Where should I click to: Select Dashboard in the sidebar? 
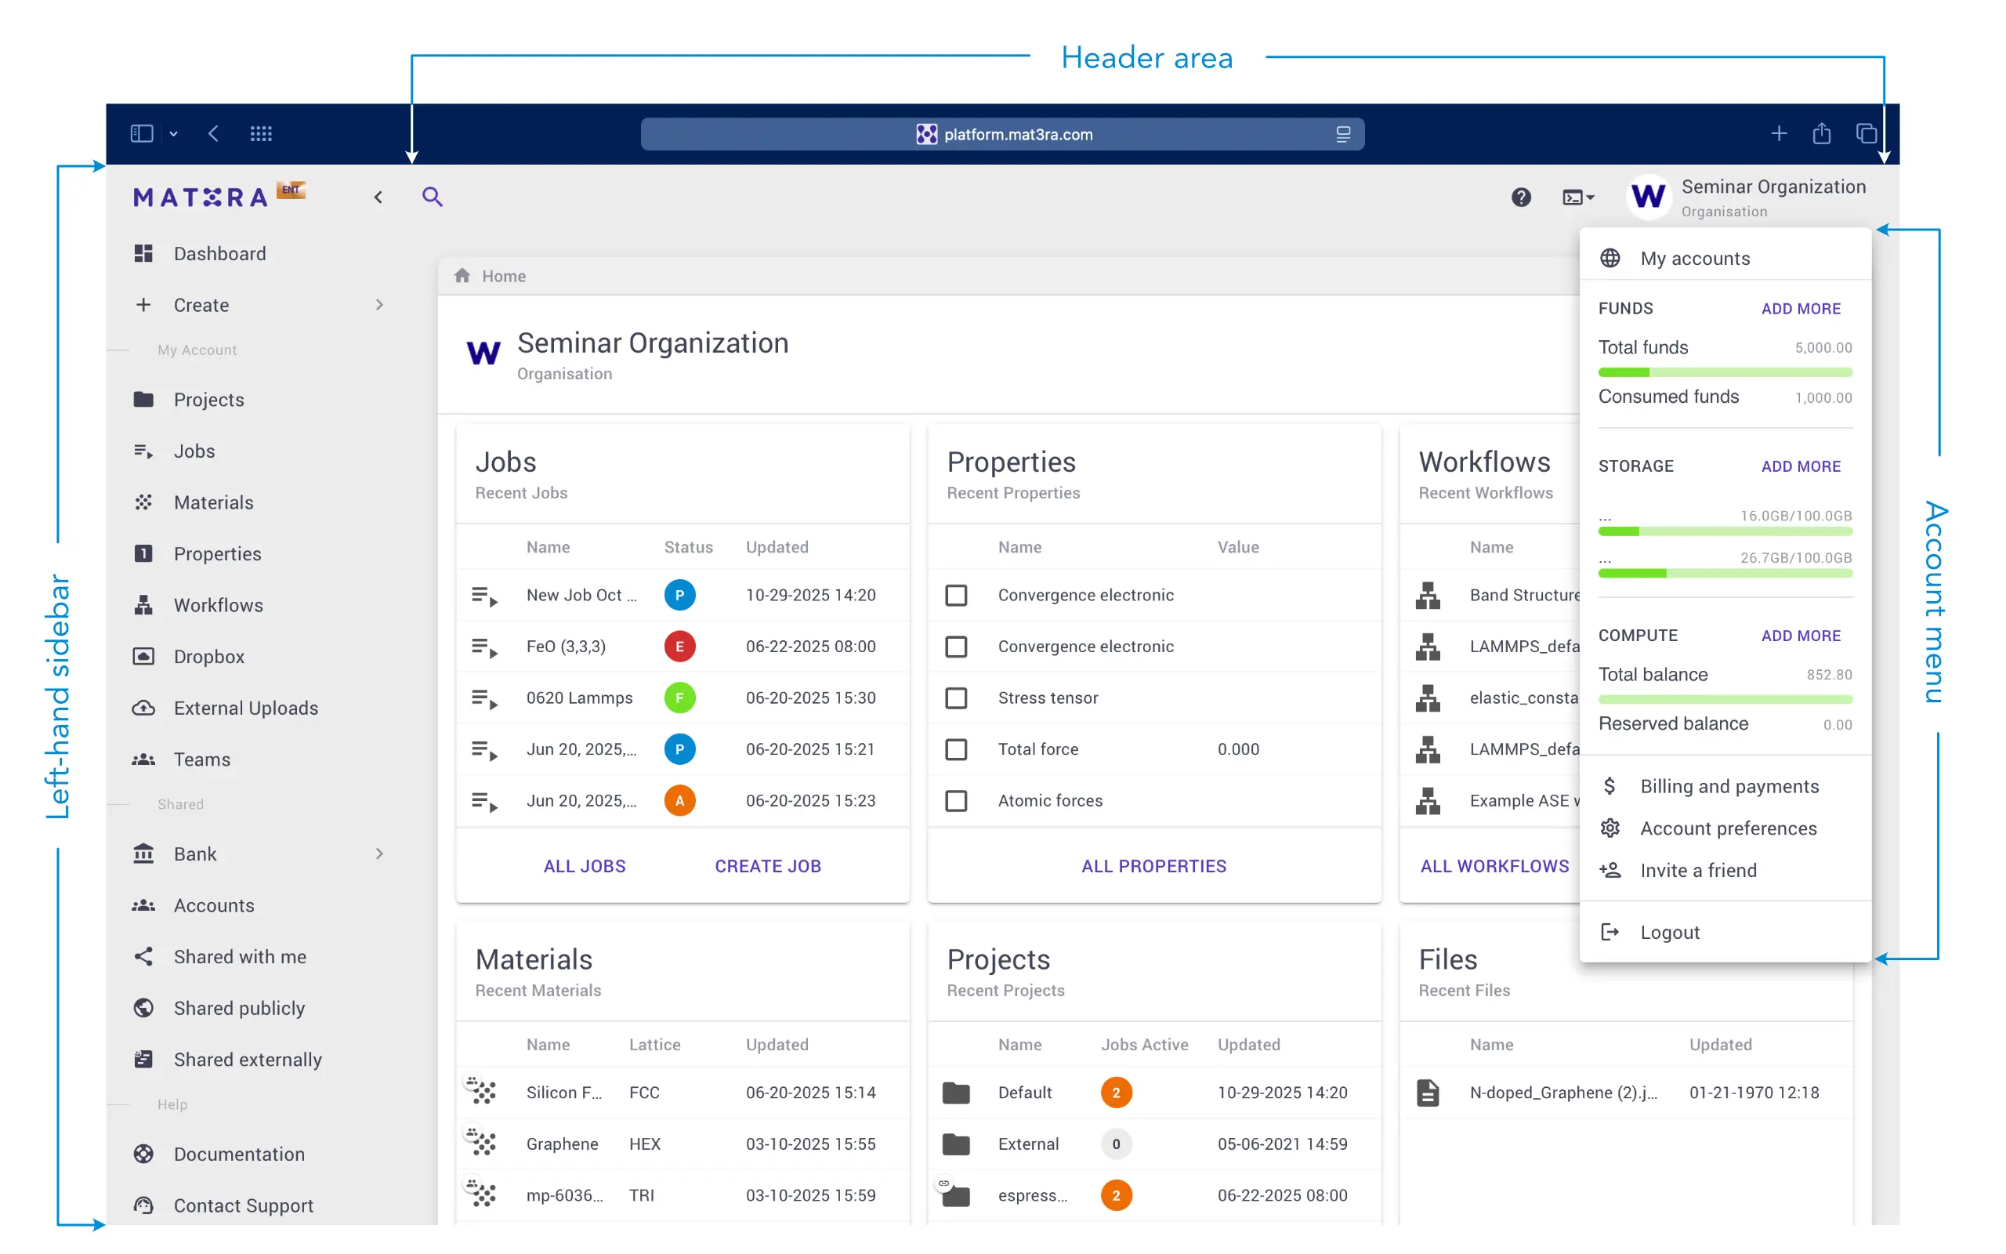pyautogui.click(x=219, y=253)
